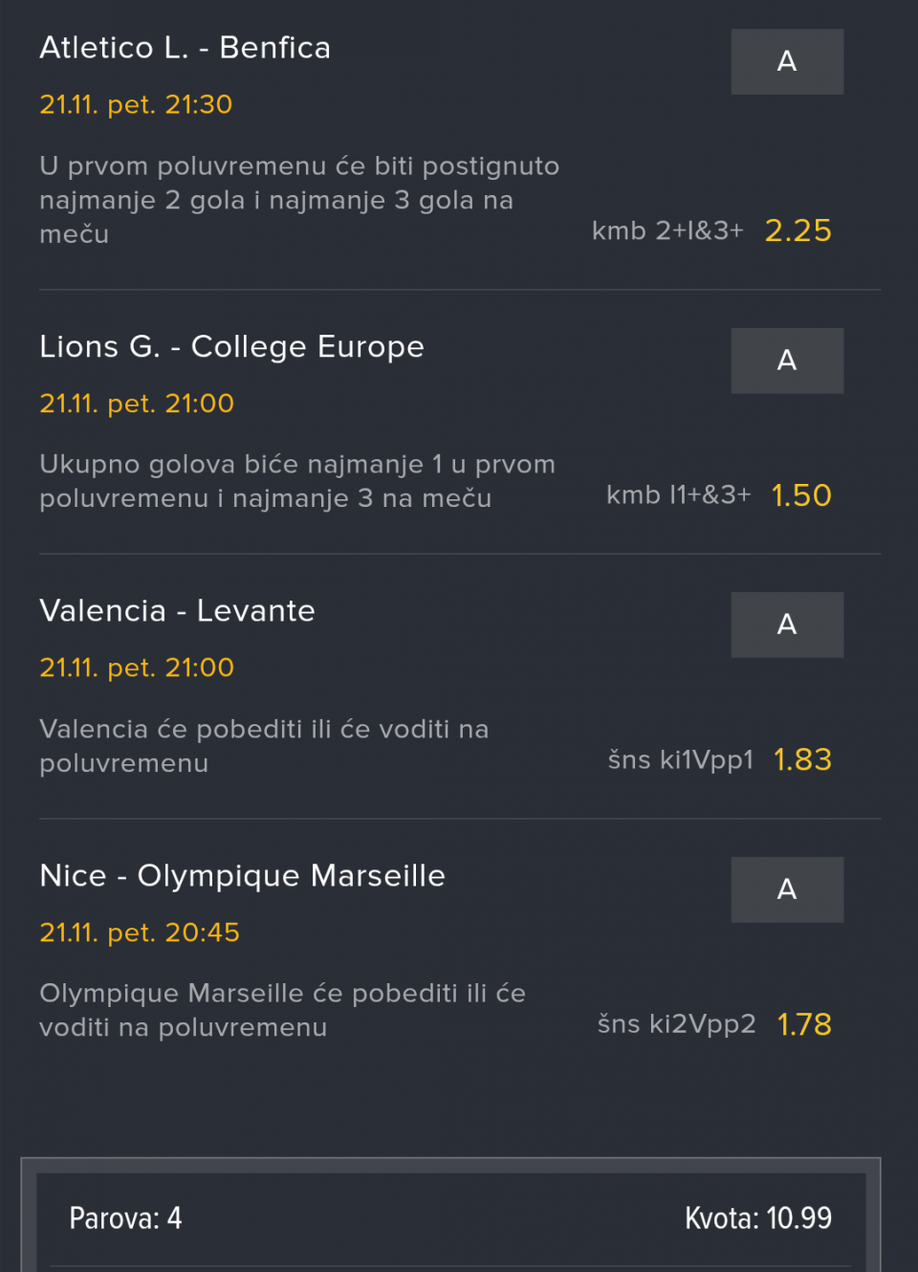Select the 1.83 odds for Valencia
Image resolution: width=918 pixels, height=1272 pixels.
tap(802, 759)
